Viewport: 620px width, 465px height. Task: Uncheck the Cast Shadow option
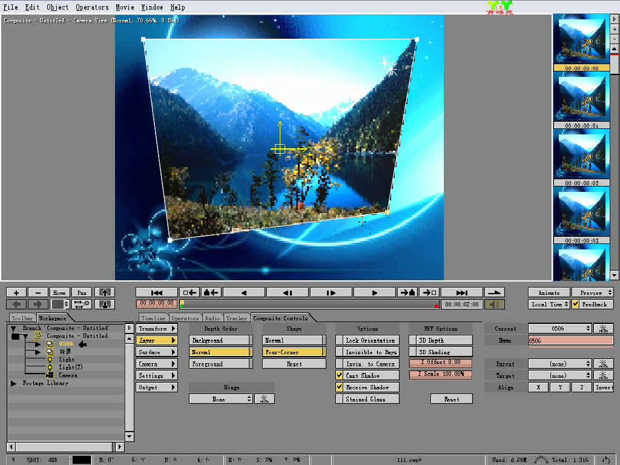point(339,375)
